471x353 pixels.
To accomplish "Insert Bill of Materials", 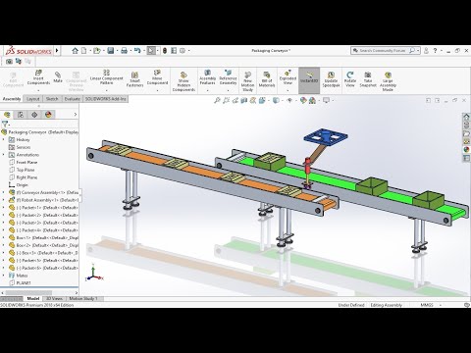I will click(267, 79).
